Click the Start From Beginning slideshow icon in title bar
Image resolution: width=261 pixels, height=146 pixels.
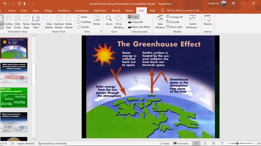click(19, 4)
